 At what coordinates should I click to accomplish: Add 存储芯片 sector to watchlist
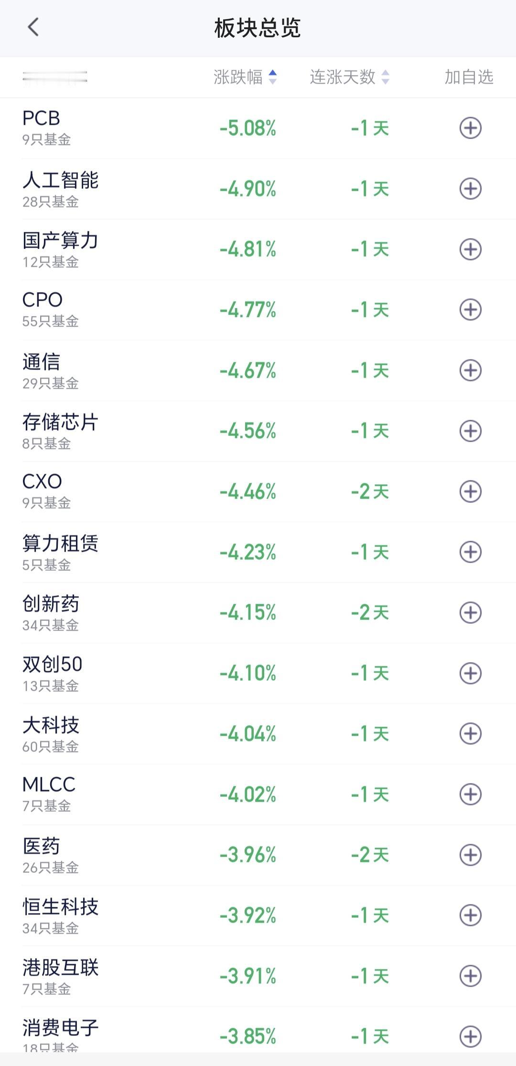tap(470, 431)
